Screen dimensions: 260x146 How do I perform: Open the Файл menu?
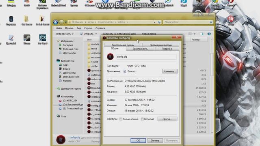[59, 28]
